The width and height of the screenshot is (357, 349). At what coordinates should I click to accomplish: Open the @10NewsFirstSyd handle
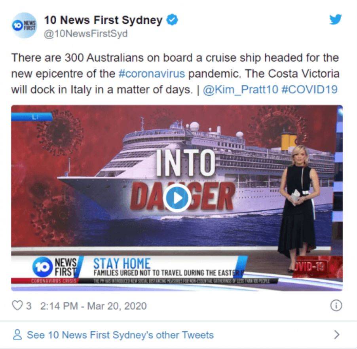click(85, 34)
